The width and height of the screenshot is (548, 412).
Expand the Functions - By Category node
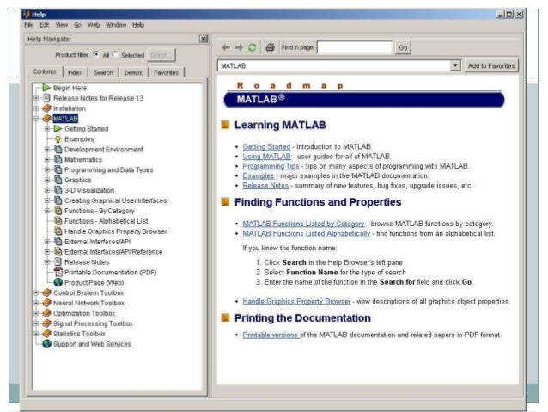point(47,211)
